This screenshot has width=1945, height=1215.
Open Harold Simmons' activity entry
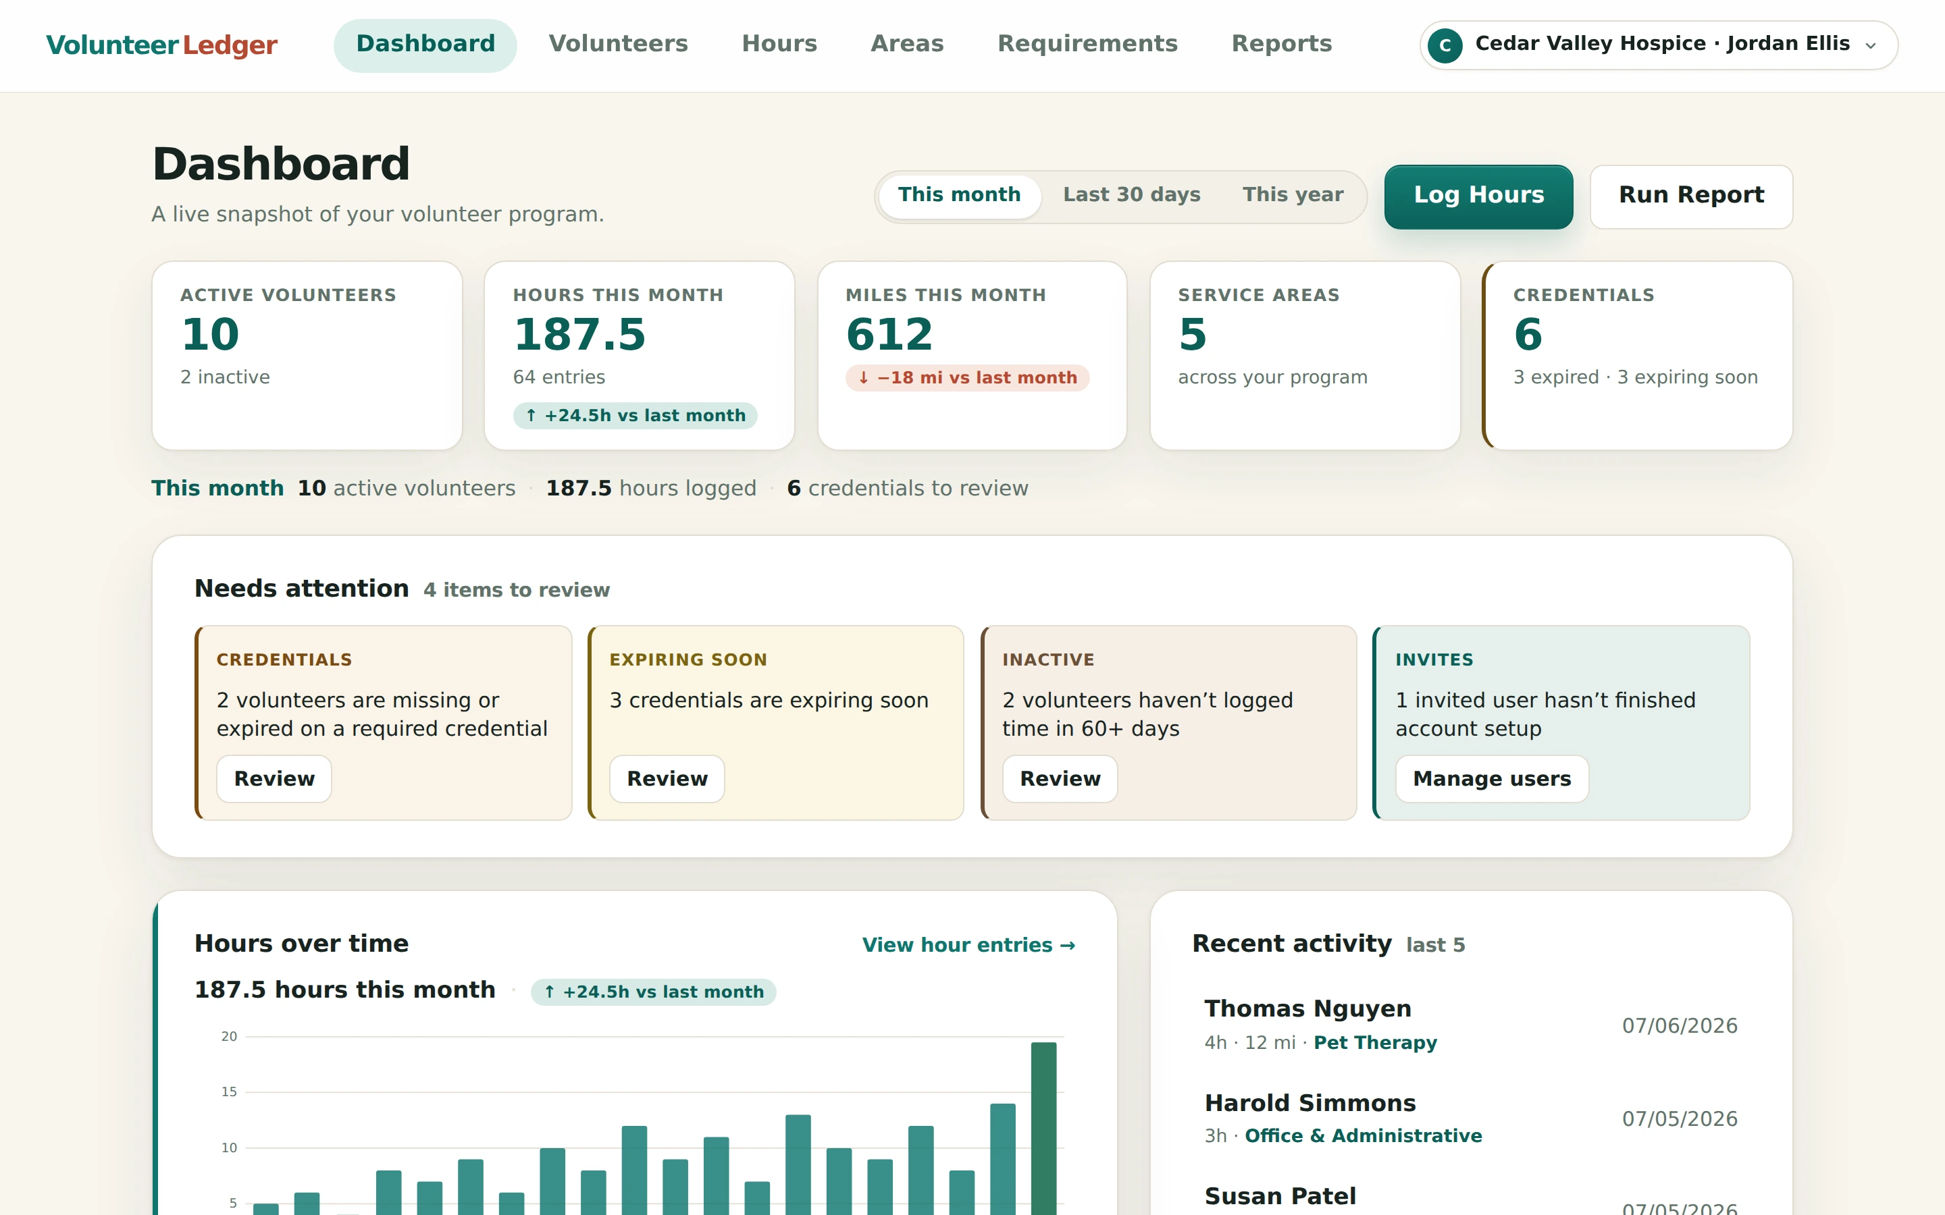pyautogui.click(x=1471, y=1118)
